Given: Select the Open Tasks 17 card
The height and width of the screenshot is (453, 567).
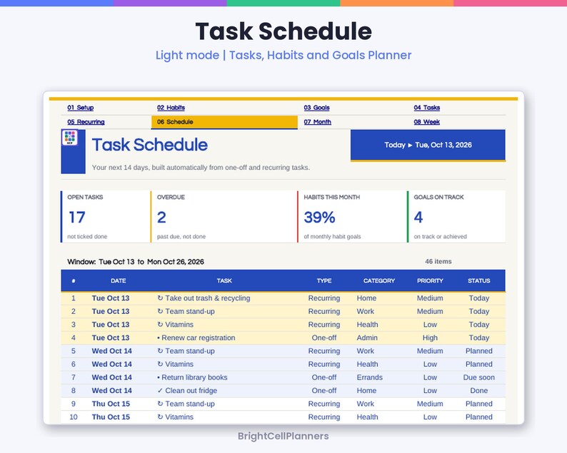Looking at the screenshot, I should click(106, 216).
